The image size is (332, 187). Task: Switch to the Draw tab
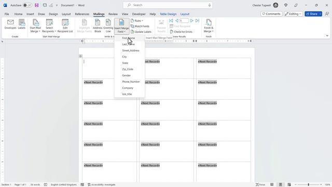click(x=41, y=14)
